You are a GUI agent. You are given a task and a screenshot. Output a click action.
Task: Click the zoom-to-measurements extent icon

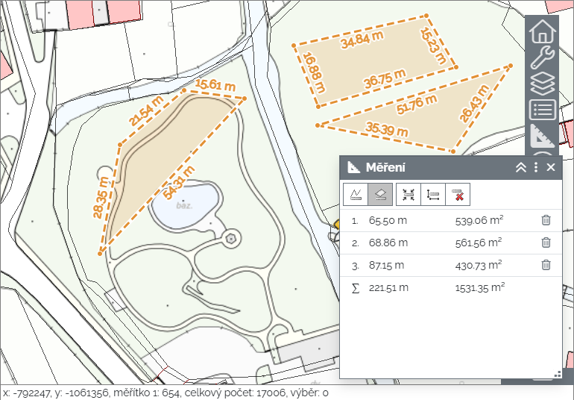(409, 195)
